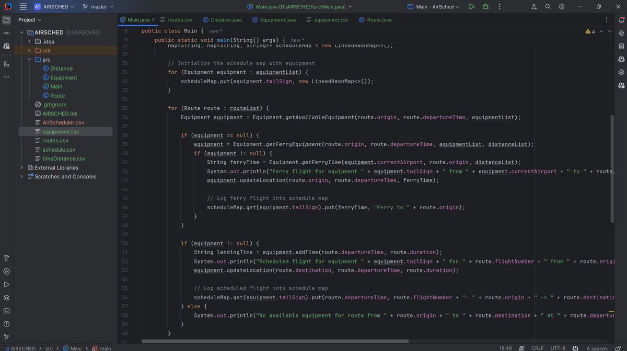Show more tool windows ellipsis

click(x=6, y=77)
